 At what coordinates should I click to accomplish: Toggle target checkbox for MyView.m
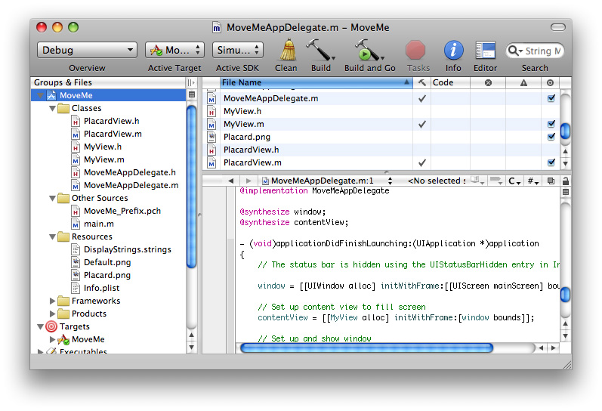[x=551, y=124]
